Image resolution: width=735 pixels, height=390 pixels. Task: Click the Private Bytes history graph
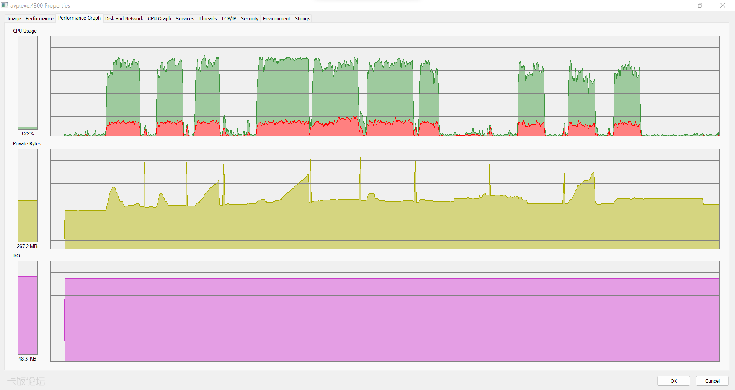tap(385, 199)
